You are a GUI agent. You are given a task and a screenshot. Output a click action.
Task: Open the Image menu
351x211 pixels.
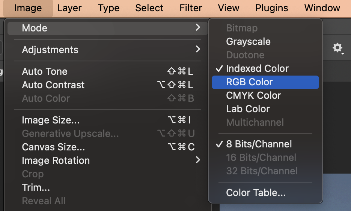pos(28,8)
